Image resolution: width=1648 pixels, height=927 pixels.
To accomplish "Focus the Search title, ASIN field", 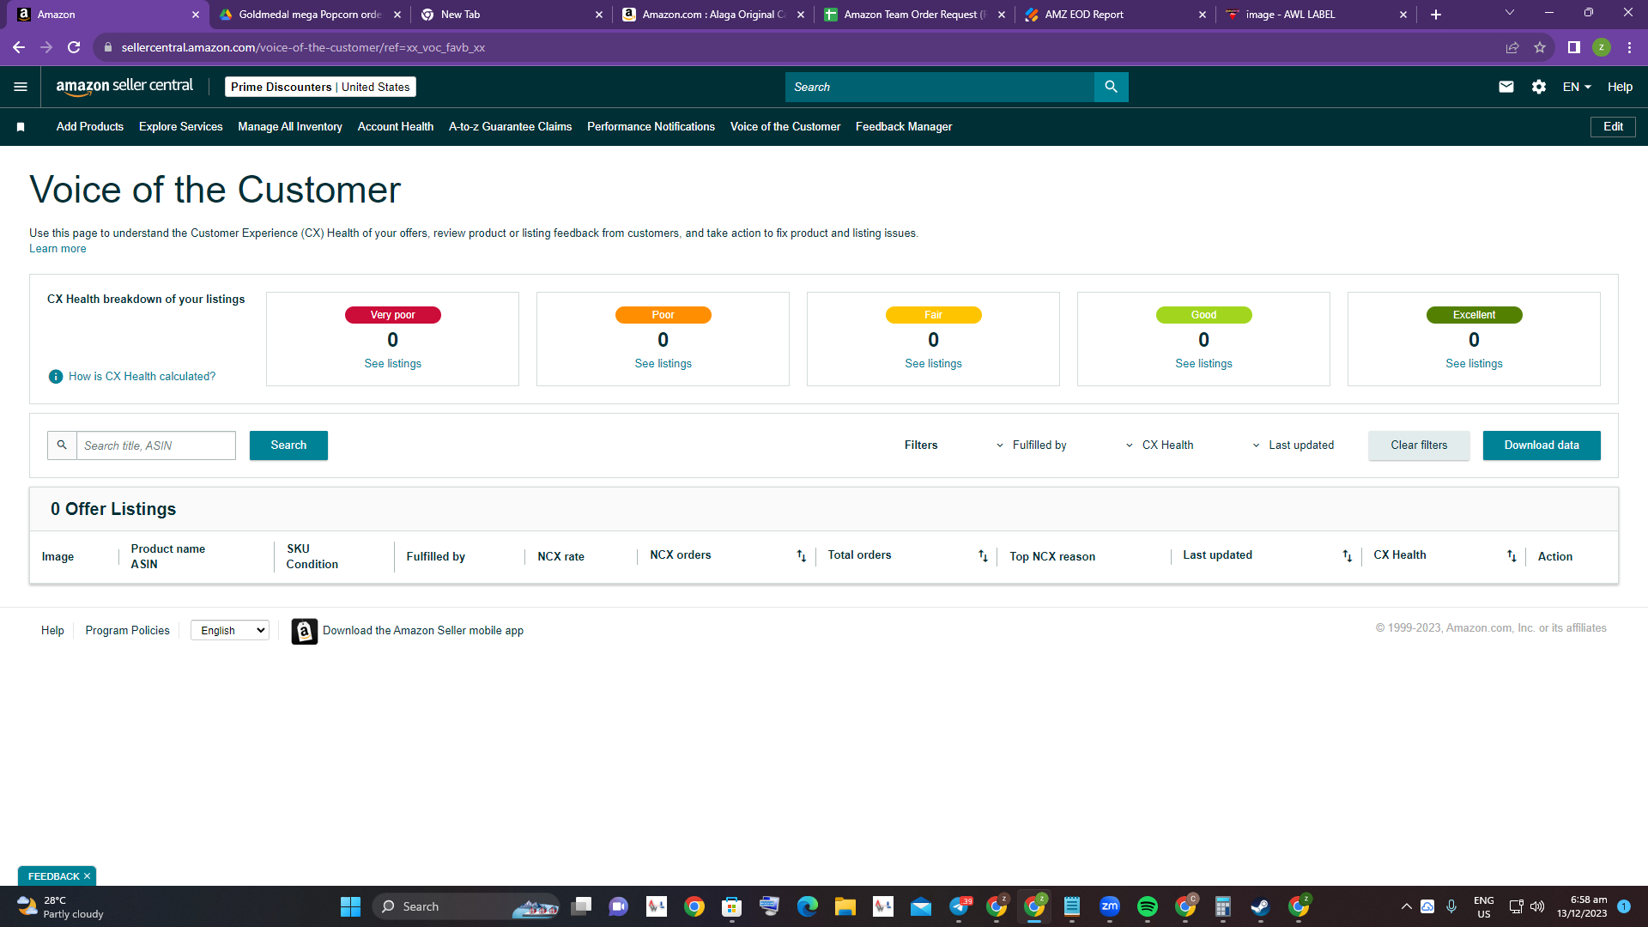I will (x=156, y=445).
